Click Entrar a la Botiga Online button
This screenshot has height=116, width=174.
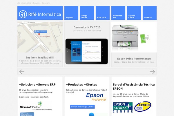pos(82,107)
